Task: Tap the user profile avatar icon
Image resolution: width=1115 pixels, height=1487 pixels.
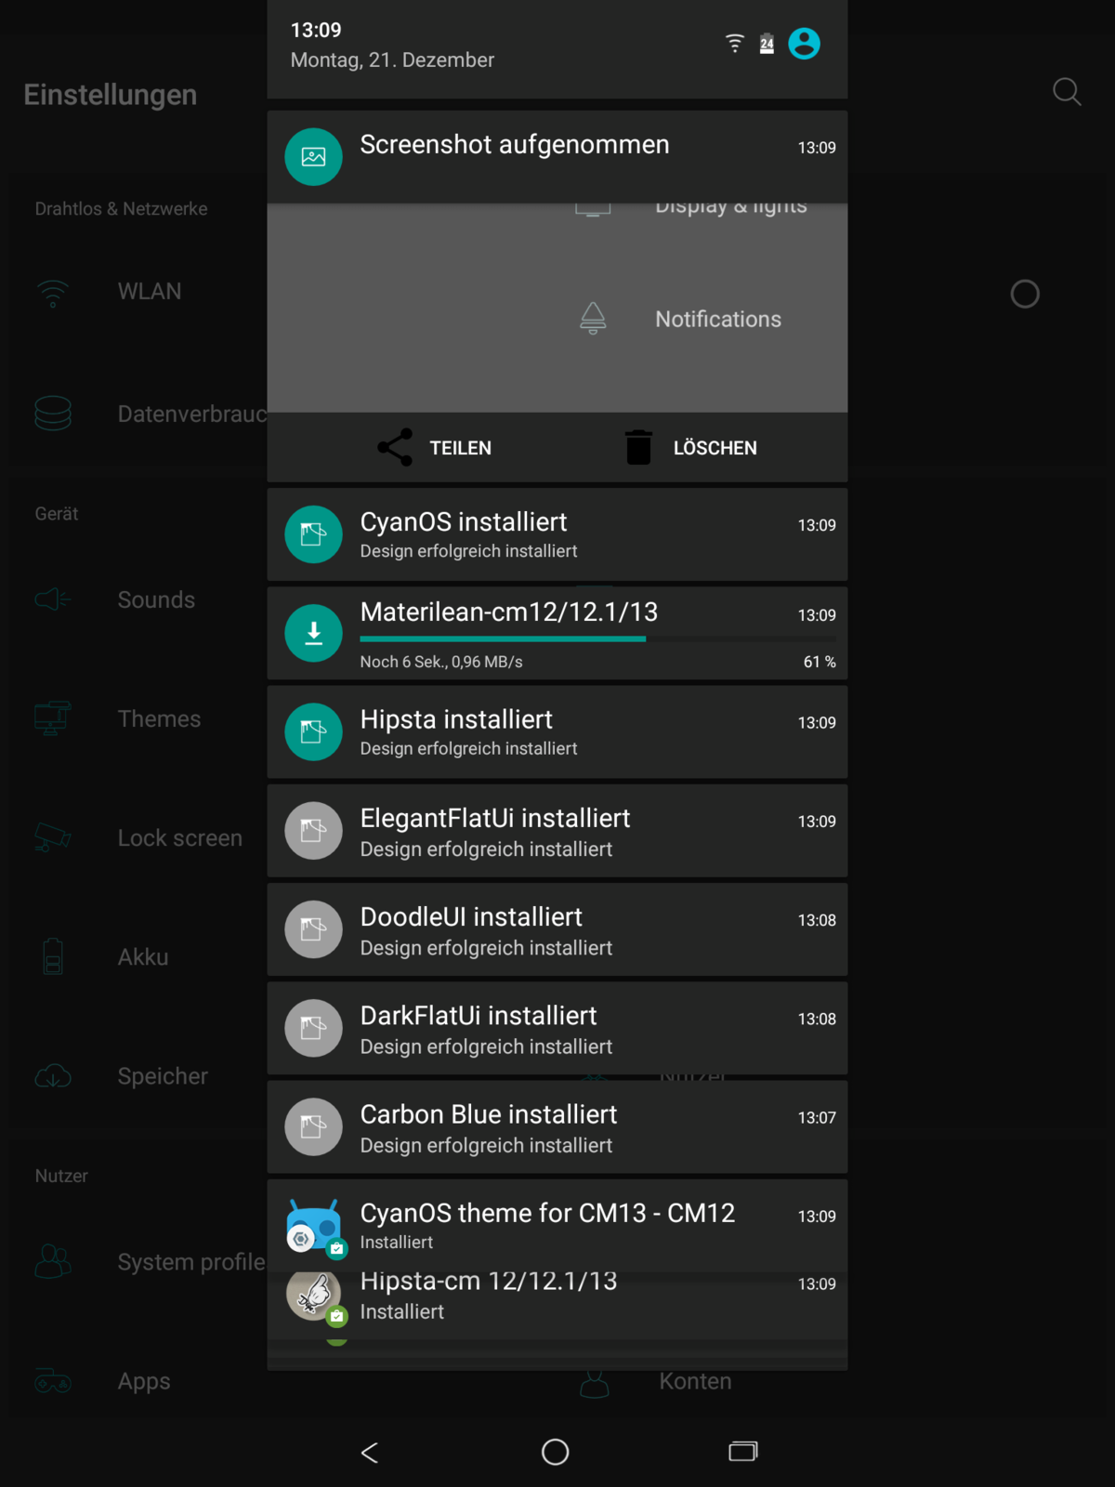Action: (x=804, y=44)
